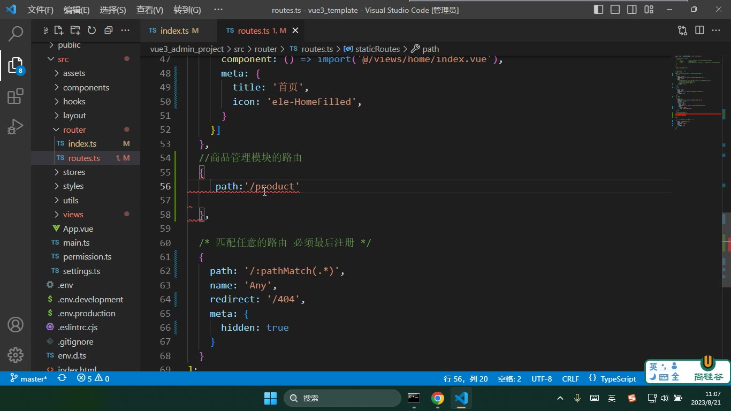The height and width of the screenshot is (411, 731).
Task: Open the Accounts menu icon
Action: (x=16, y=324)
